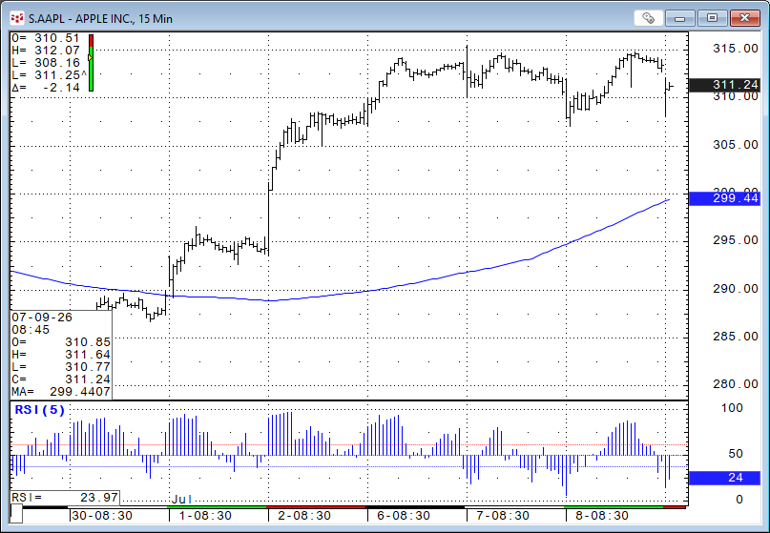Viewport: 770px width, 533px height.
Task: Click the 315.00 price scale label
Action: click(x=735, y=48)
